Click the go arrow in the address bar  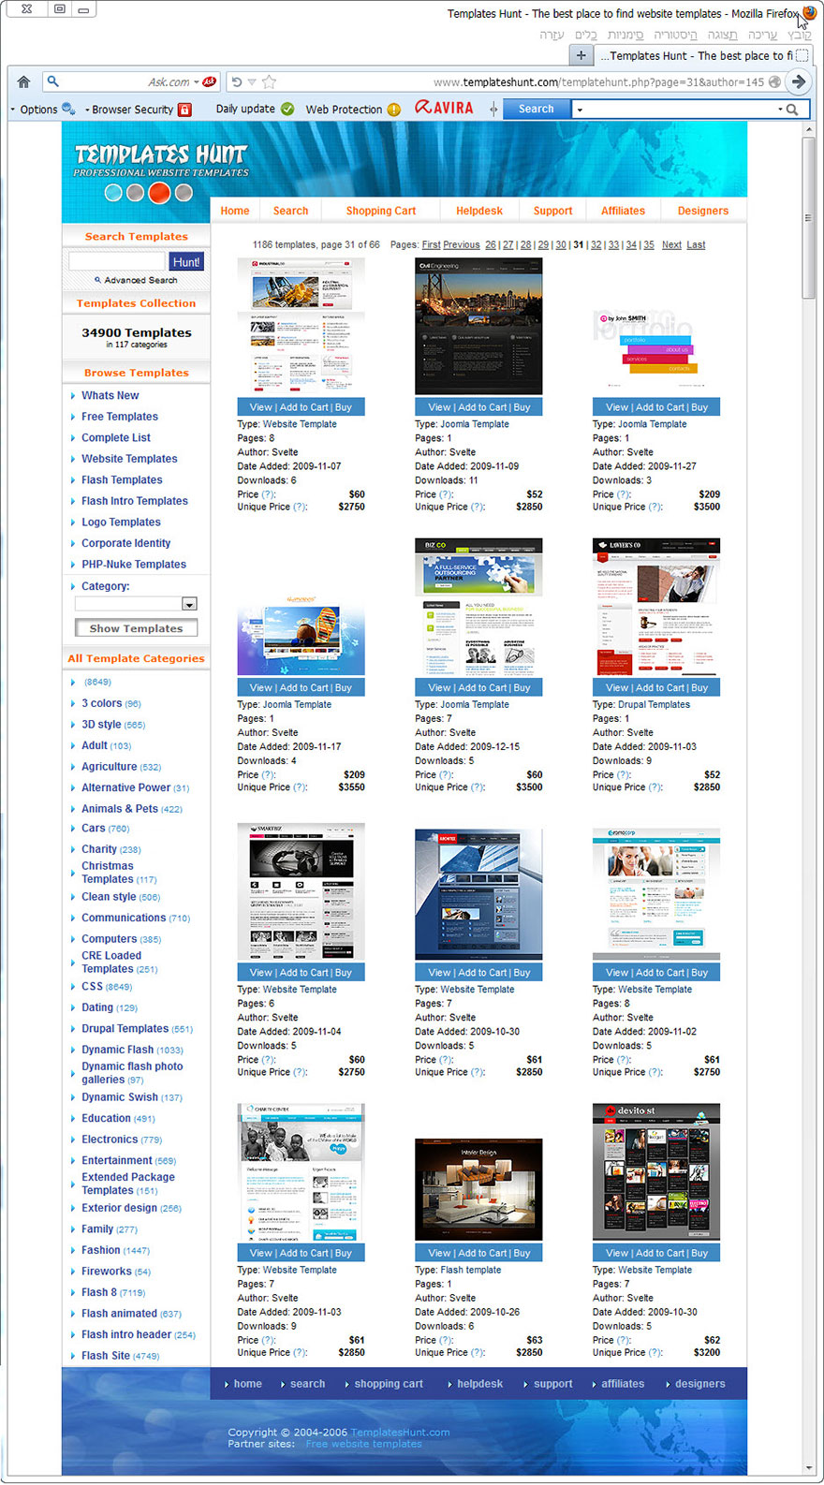[799, 81]
